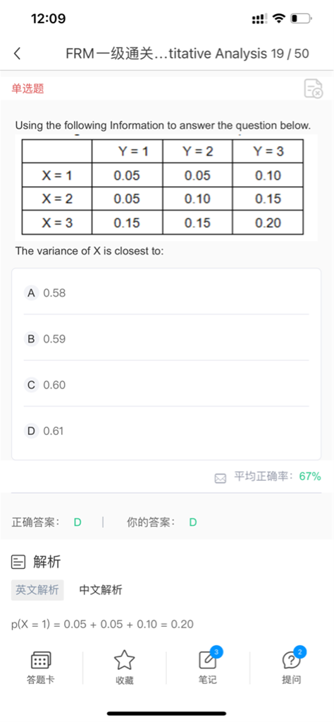Tap the 提问 label
334x722 pixels.
291,680
